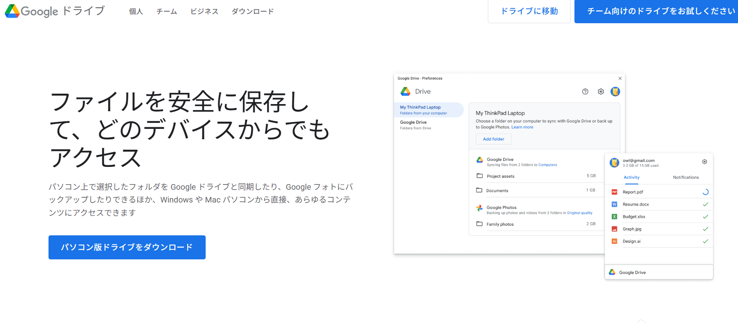Click the Project assets folder icon
Image resolution: width=738 pixels, height=323 pixels.
click(479, 176)
